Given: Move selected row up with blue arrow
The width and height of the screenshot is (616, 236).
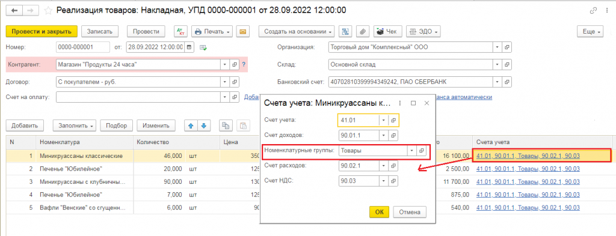Looking at the screenshot, I should pos(191,126).
